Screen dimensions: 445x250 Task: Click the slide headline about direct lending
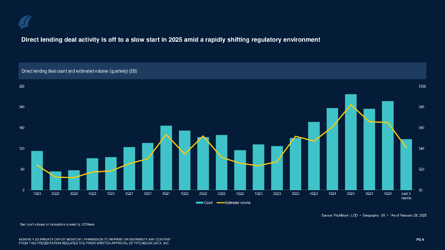[171, 40]
